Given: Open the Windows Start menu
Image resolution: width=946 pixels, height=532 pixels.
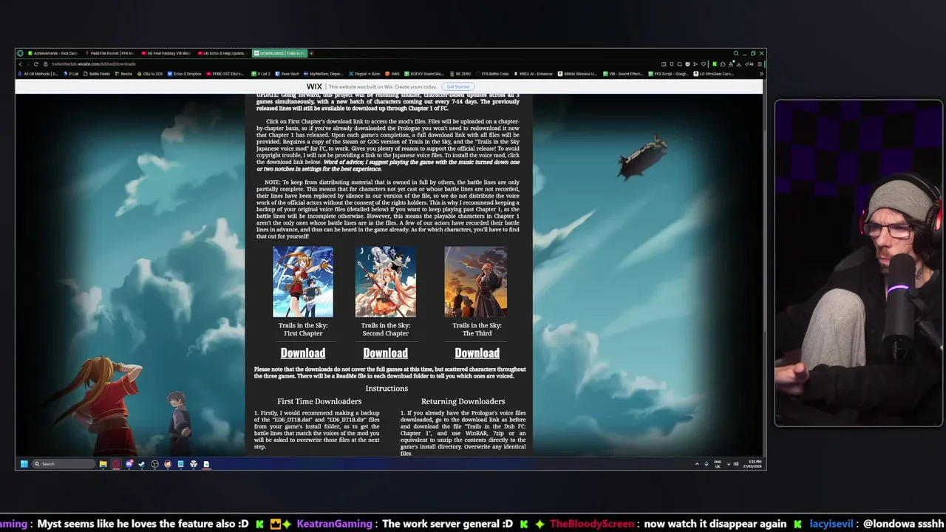Looking at the screenshot, I should [x=24, y=464].
